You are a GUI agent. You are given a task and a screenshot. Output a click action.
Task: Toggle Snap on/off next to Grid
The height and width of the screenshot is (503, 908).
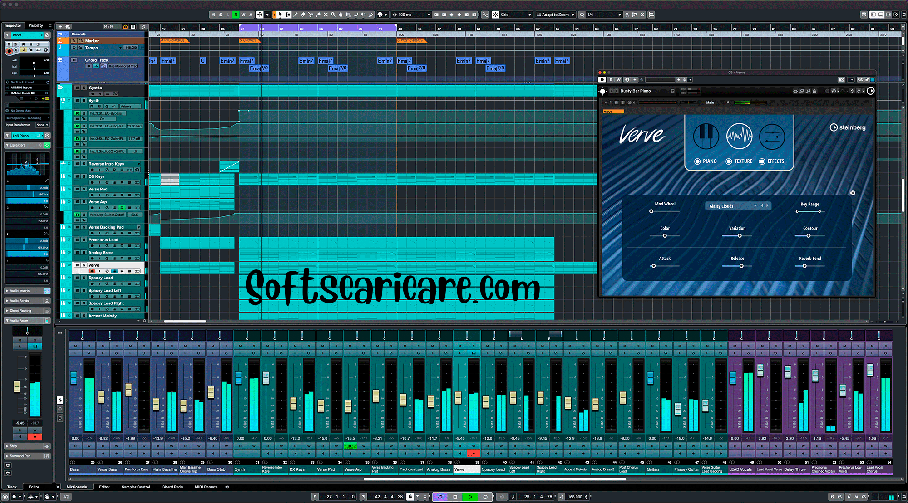pos(495,15)
